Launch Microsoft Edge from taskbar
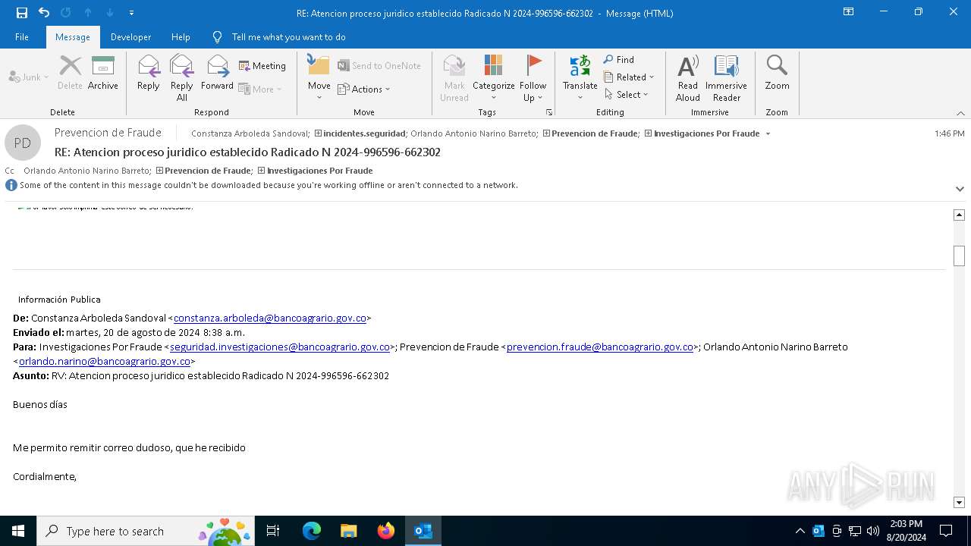Screen dimensions: 971x546 point(312,531)
